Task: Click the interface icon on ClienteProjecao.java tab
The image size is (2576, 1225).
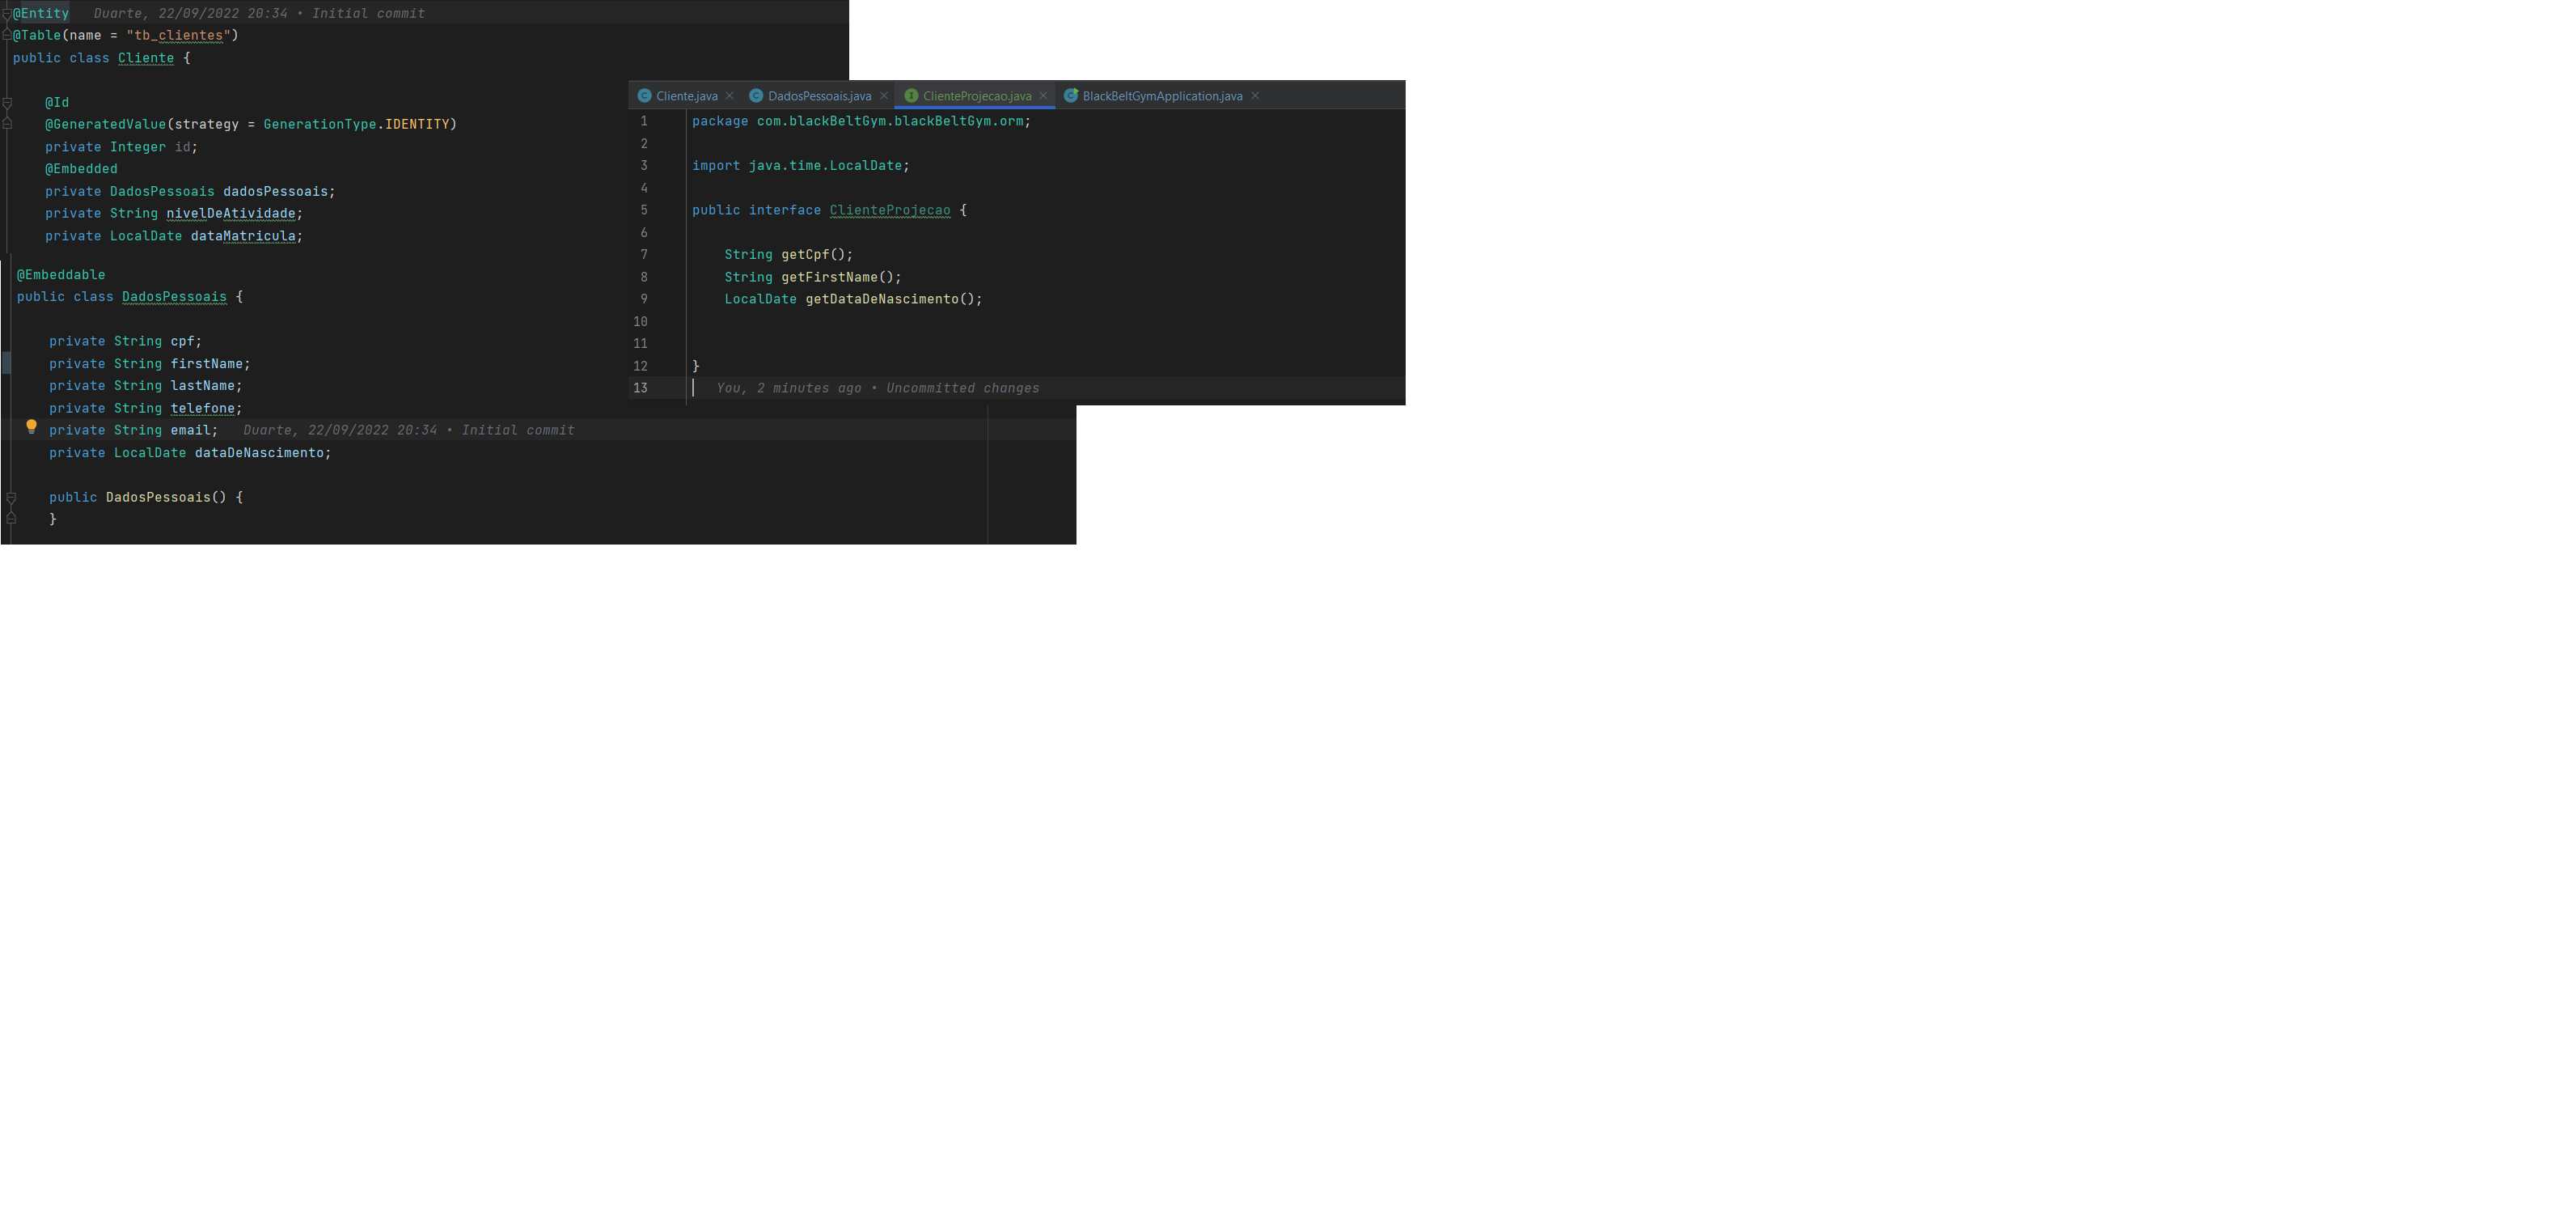Action: point(911,96)
